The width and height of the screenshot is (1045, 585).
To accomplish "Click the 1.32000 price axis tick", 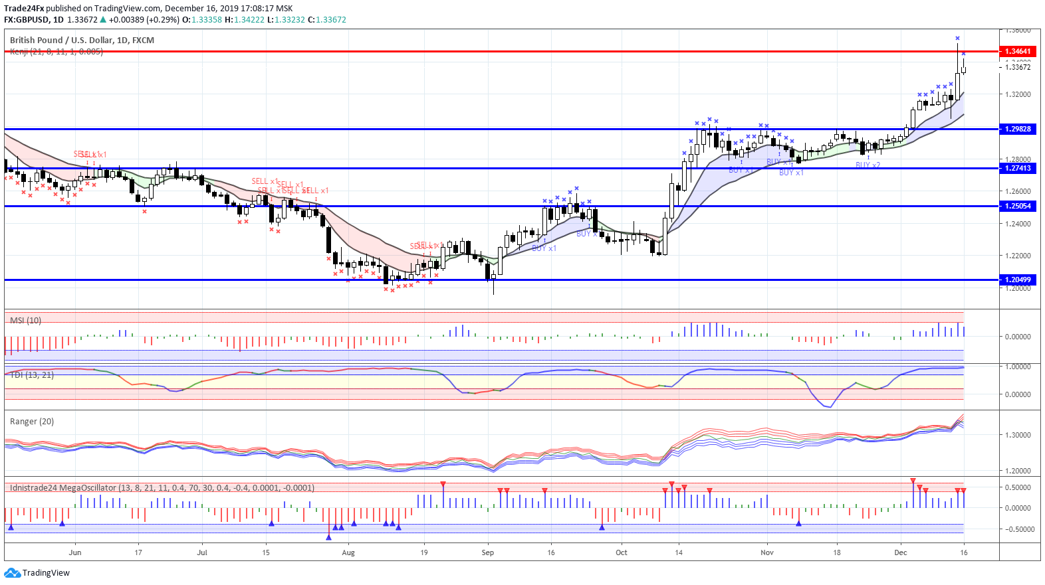I will point(1018,94).
